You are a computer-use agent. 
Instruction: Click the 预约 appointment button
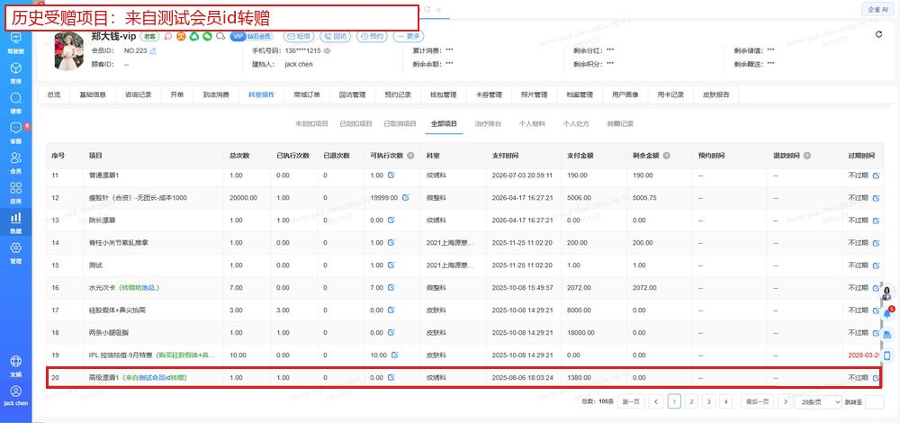point(372,36)
